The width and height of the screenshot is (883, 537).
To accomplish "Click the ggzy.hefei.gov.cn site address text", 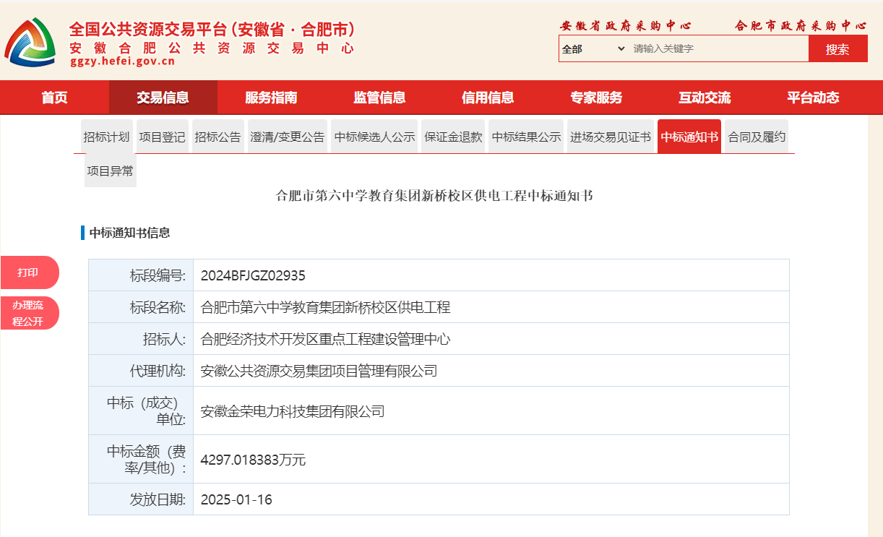I will coord(123,61).
